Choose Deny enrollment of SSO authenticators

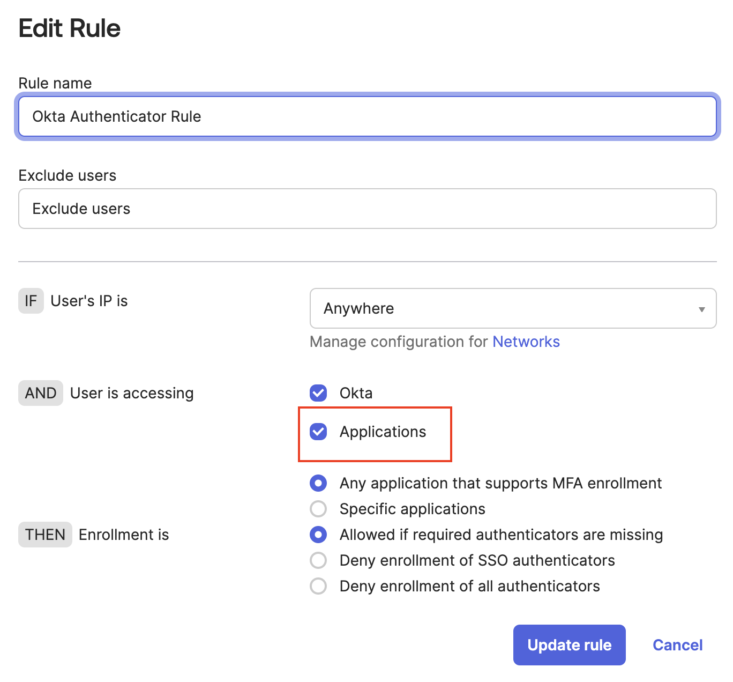click(318, 560)
